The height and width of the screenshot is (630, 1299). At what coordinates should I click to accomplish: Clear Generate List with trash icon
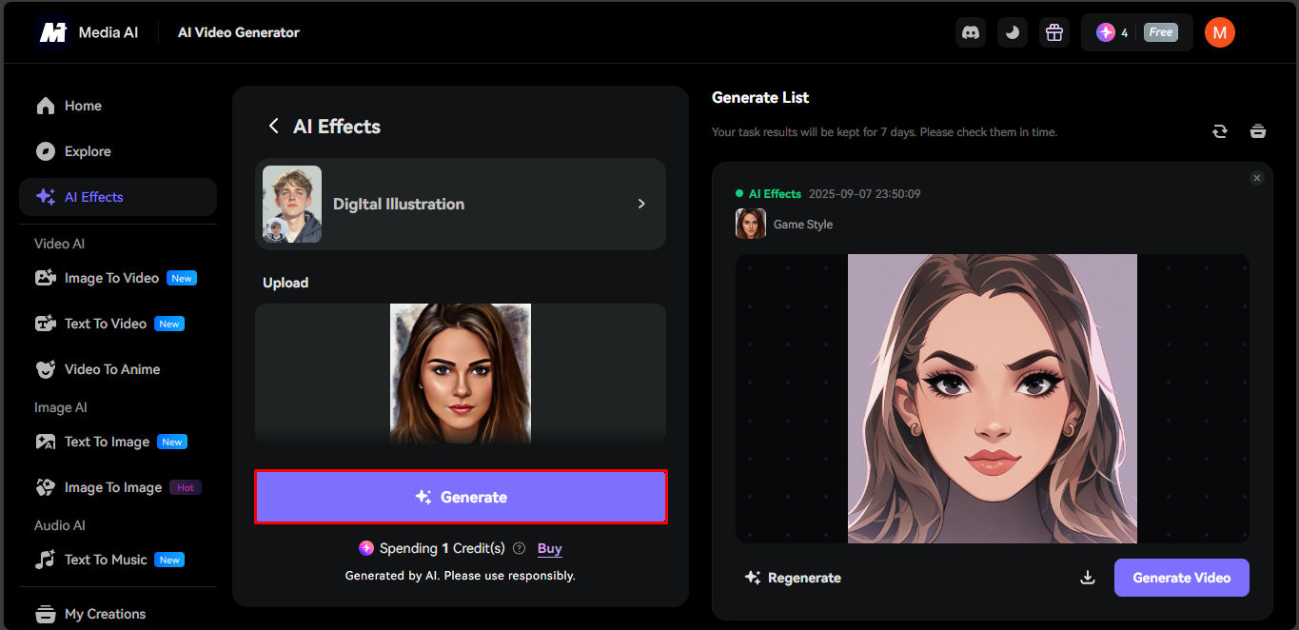tap(1258, 131)
